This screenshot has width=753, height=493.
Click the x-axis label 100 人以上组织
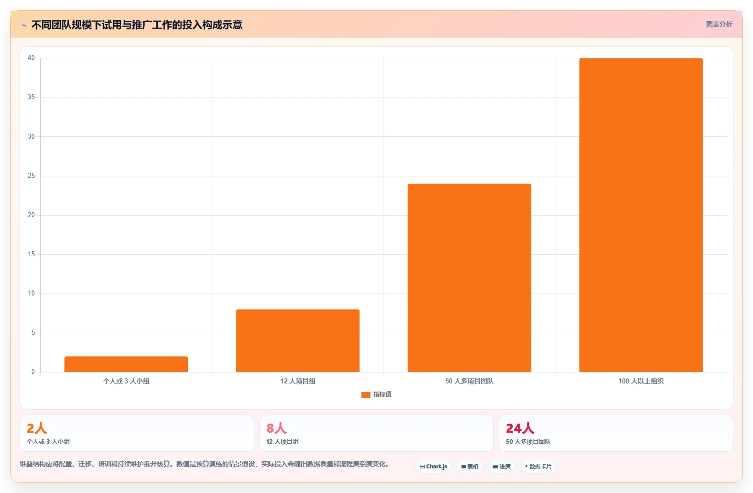point(641,381)
